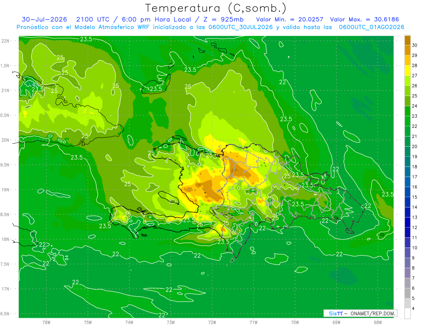Viewport: 424px width, 327px height.
Task: Click the '69W' longitude axis label
Action: [x=336, y=322]
